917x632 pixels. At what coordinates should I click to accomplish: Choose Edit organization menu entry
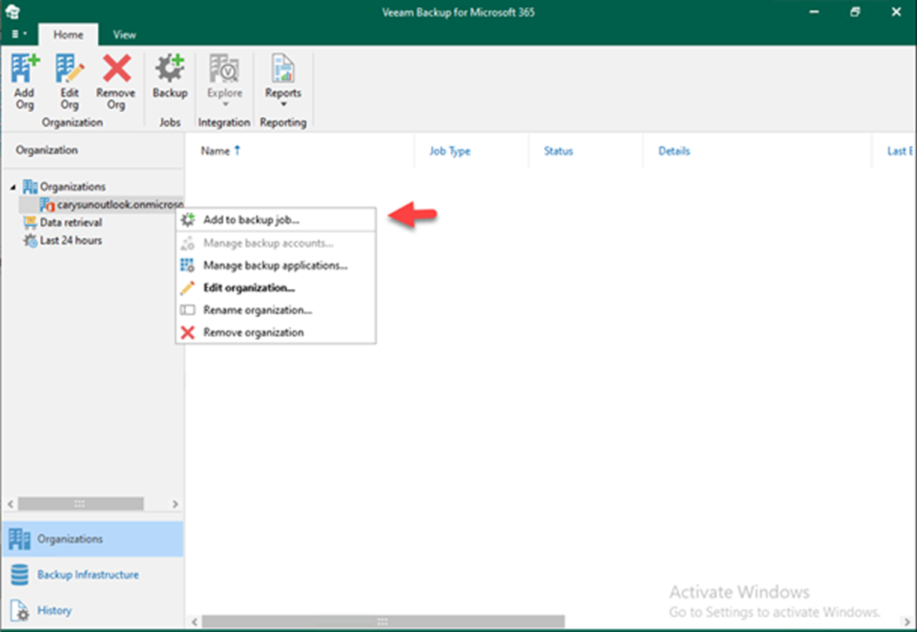(276, 287)
